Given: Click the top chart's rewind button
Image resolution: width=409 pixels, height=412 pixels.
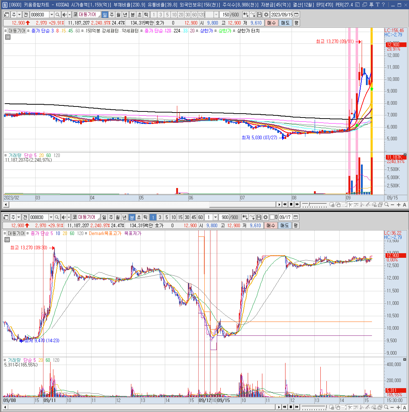Looking at the screenshot, I should pyautogui.click(x=285, y=204).
